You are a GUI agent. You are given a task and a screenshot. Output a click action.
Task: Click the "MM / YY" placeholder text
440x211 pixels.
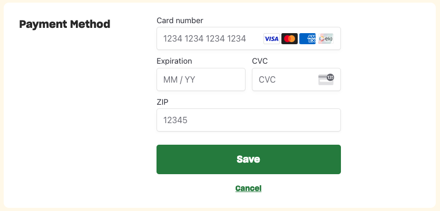click(x=180, y=79)
